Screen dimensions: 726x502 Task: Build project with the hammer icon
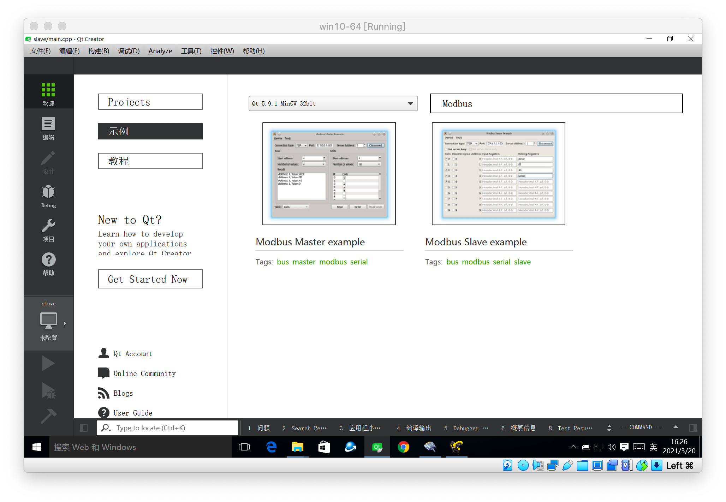pyautogui.click(x=48, y=416)
